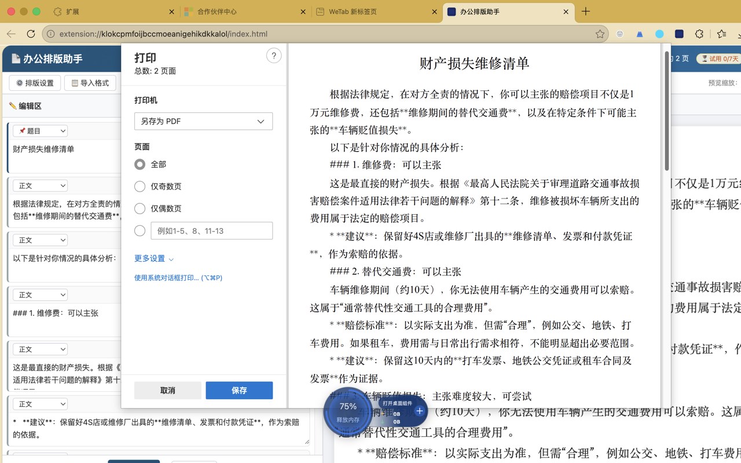Click the 试用 0/7天 trial badge
Viewport: 741px width, 463px height.
tap(718, 58)
